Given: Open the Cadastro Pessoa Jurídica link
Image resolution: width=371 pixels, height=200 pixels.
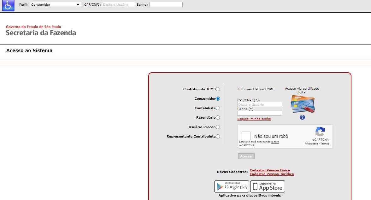Looking at the screenshot, I should point(271,174).
